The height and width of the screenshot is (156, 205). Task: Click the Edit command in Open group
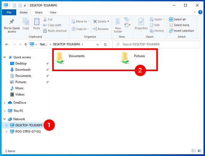(155, 25)
